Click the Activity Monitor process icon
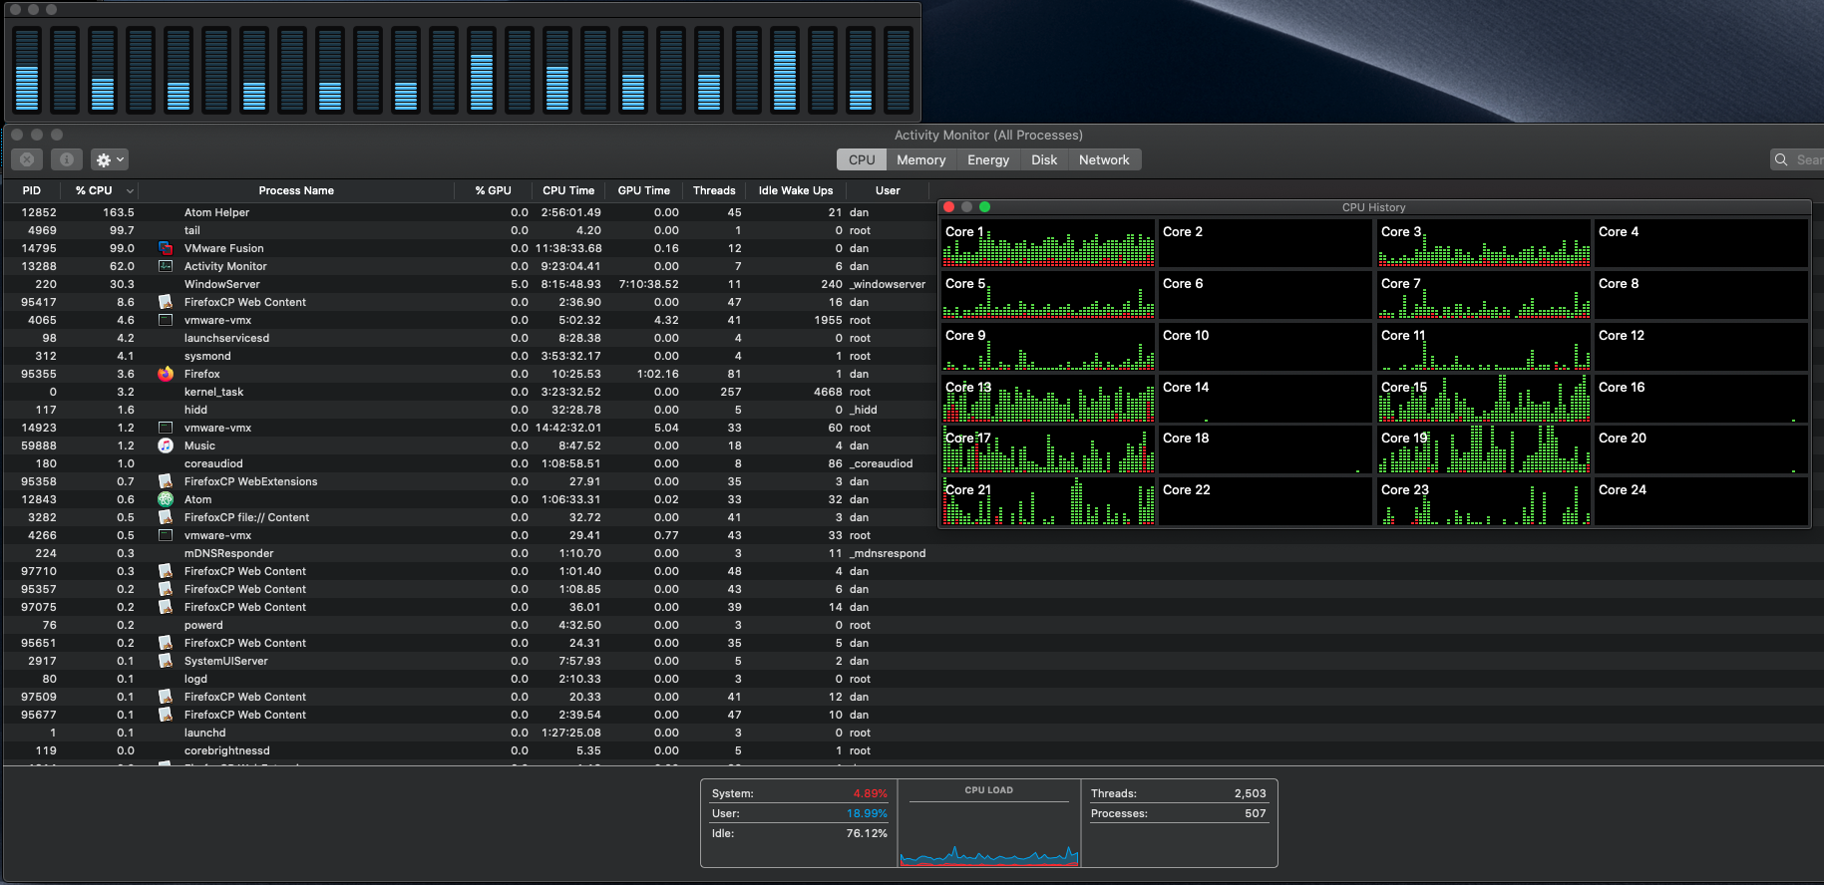The width and height of the screenshot is (1824, 885). 166,266
